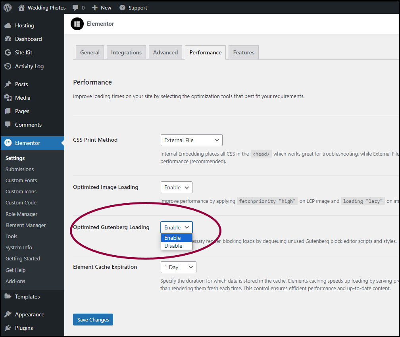Open the Element Cache Expiration dropdown
The height and width of the screenshot is (337, 400).
click(x=179, y=267)
